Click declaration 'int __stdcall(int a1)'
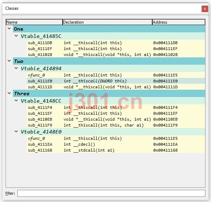 [x=89, y=150]
